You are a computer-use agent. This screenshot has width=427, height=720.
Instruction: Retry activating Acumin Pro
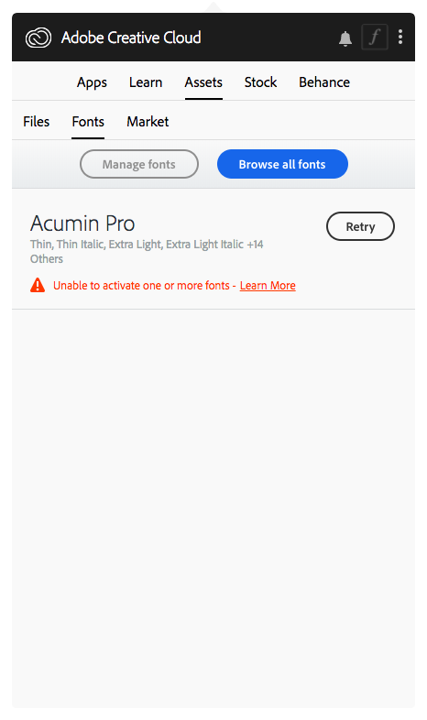click(x=360, y=226)
